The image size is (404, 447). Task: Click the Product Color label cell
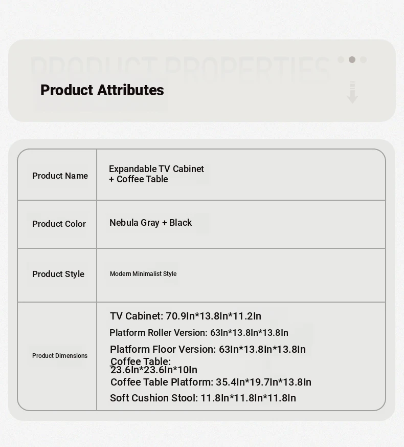[x=57, y=224]
